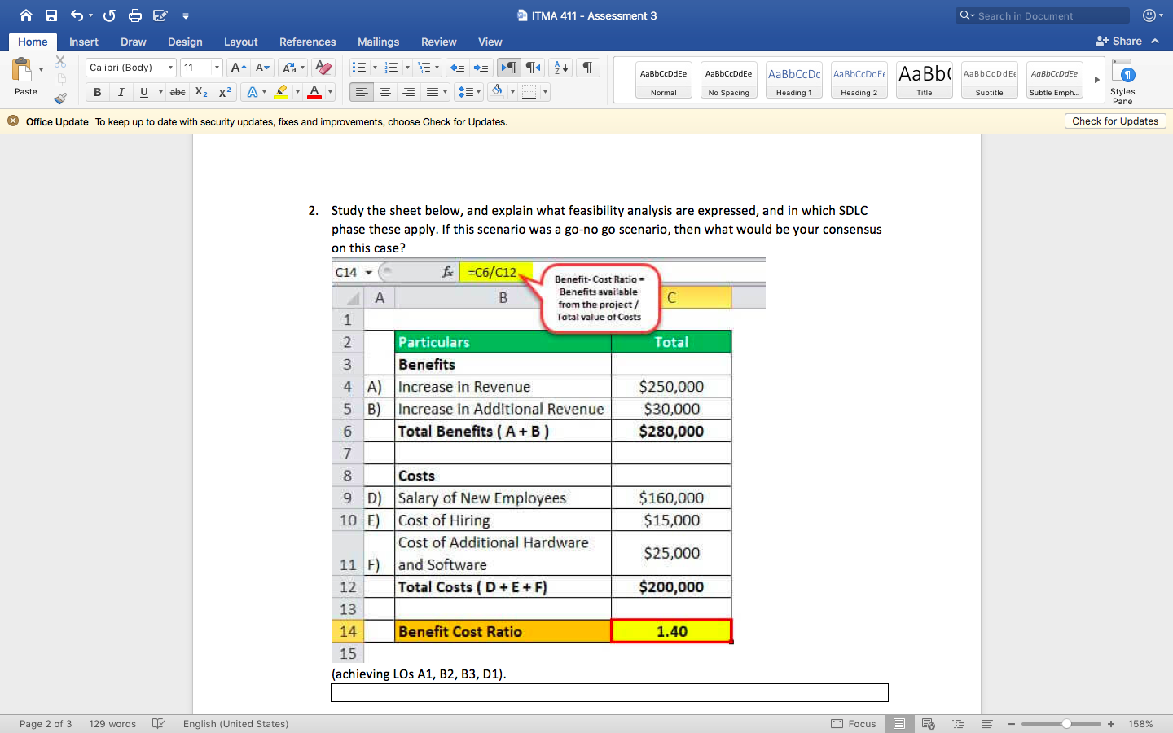1173x733 pixels.
Task: Toggle left-to-right text direction
Action: pyautogui.click(x=508, y=68)
